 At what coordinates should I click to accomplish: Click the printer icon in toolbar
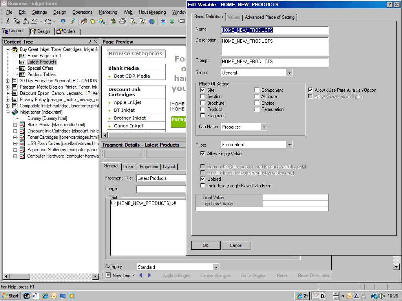tap(122, 21)
